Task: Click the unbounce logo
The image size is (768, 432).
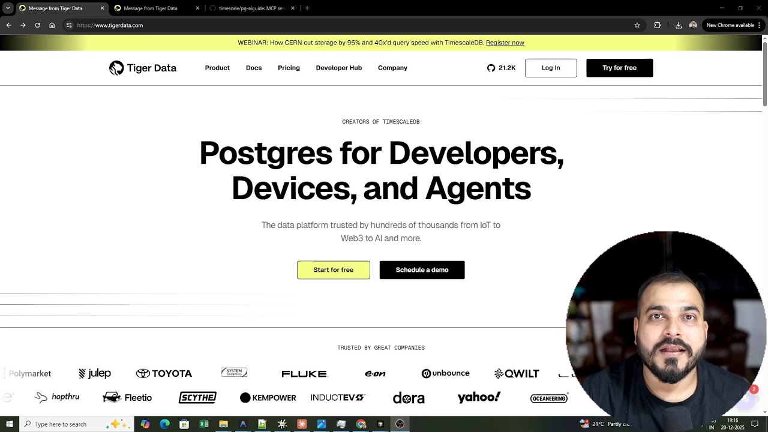Action: (x=445, y=373)
